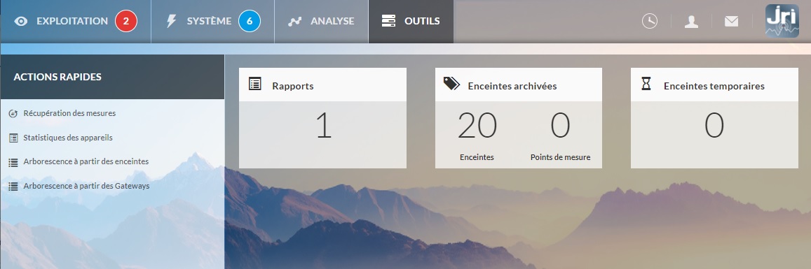Open Arborescence à partir des Gateways

(x=86, y=186)
